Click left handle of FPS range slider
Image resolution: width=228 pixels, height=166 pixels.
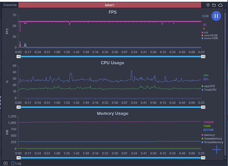pos(19,57)
